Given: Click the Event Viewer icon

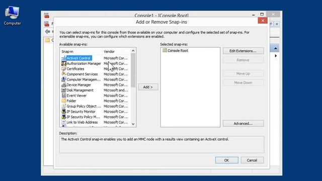Looking at the screenshot, I should pos(64,96).
